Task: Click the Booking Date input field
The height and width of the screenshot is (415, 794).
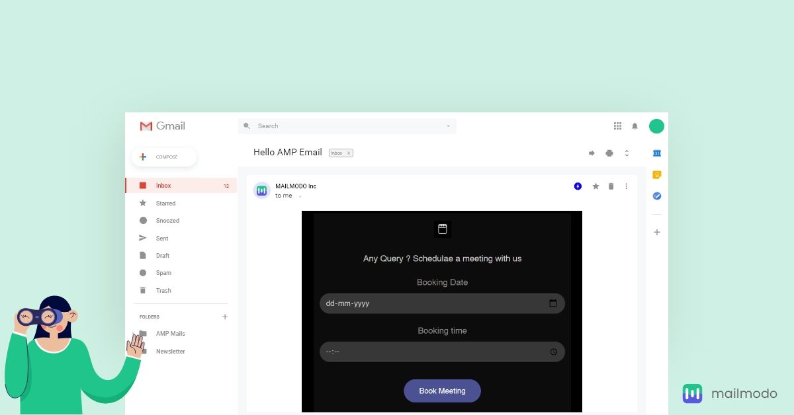Action: 442,303
